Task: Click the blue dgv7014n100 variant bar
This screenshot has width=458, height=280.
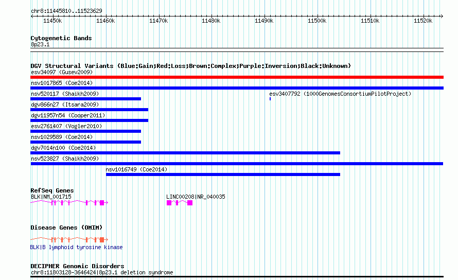Action: point(185,153)
